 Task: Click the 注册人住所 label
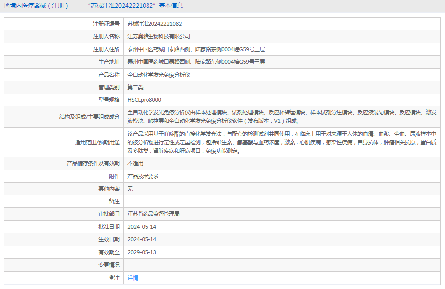click(106, 49)
